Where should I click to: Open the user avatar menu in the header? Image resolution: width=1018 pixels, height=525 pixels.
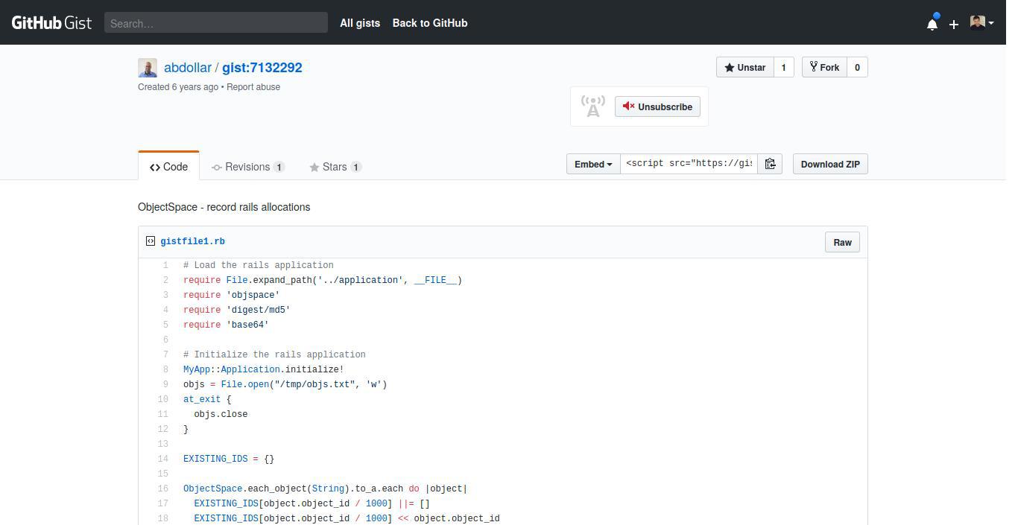coord(981,22)
